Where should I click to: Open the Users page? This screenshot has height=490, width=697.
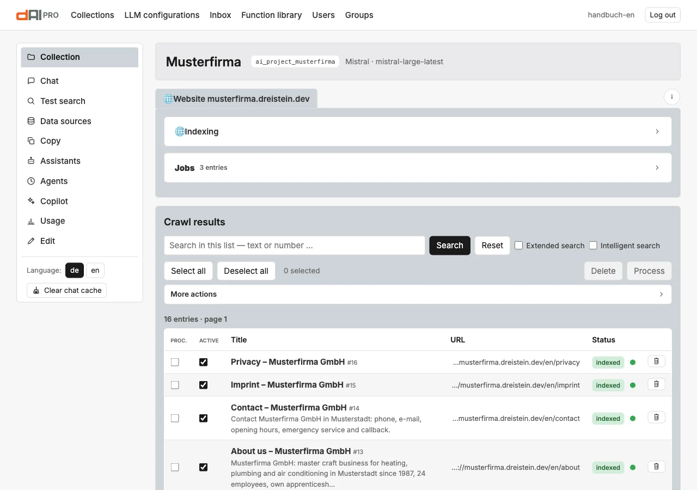pyautogui.click(x=323, y=15)
